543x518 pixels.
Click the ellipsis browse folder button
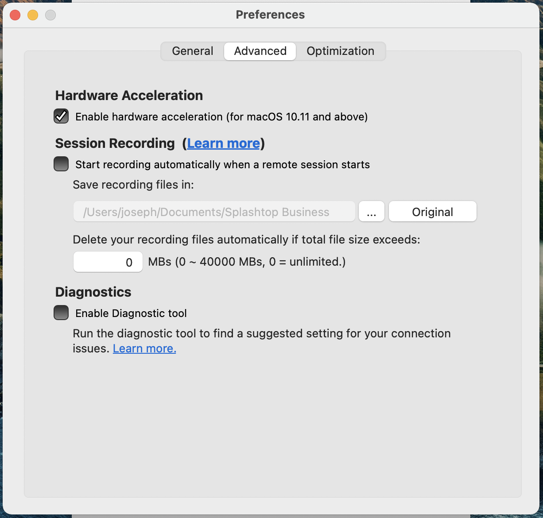point(372,212)
